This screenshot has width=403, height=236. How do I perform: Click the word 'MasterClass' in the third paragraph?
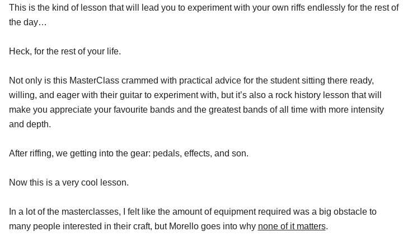click(95, 81)
